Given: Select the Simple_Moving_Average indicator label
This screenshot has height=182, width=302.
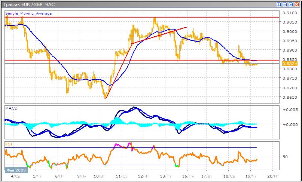Looking at the screenshot, I should point(28,13).
